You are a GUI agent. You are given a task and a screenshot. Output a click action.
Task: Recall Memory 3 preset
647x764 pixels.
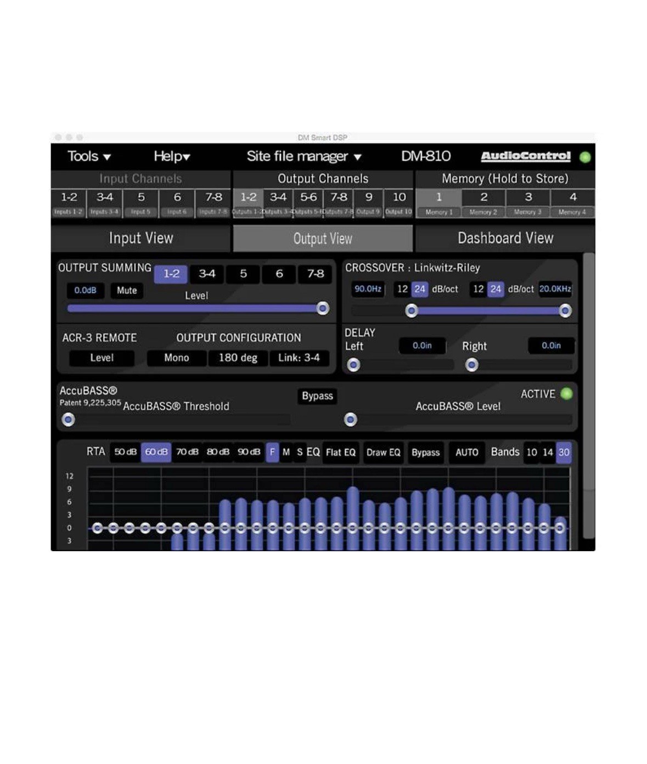pos(528,203)
